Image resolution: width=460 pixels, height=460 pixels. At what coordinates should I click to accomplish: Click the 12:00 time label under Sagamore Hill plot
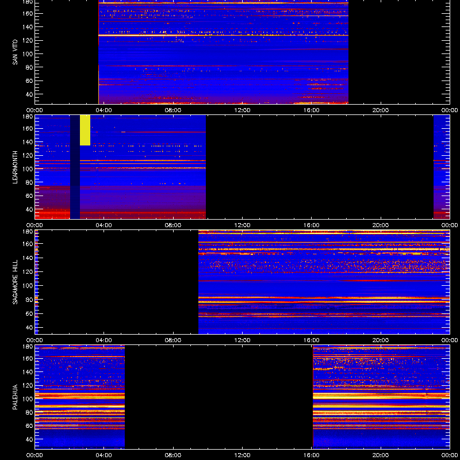point(242,340)
